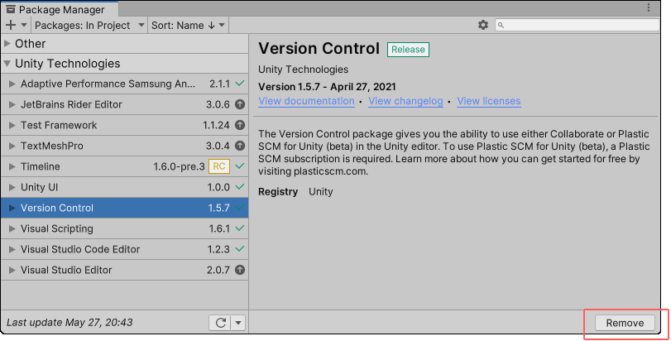This screenshot has width=671, height=341.
Task: Click the Registry Unity label
Action: 295,191
